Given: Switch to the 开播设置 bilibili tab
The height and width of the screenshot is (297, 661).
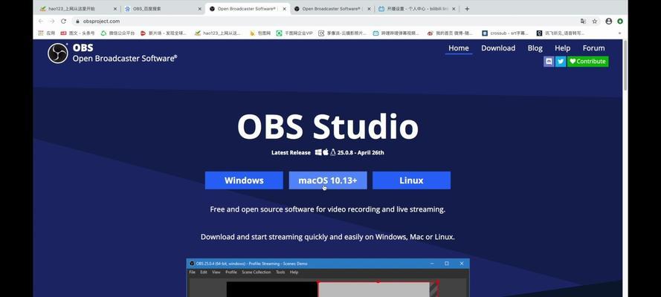Looking at the screenshot, I should (416, 9).
